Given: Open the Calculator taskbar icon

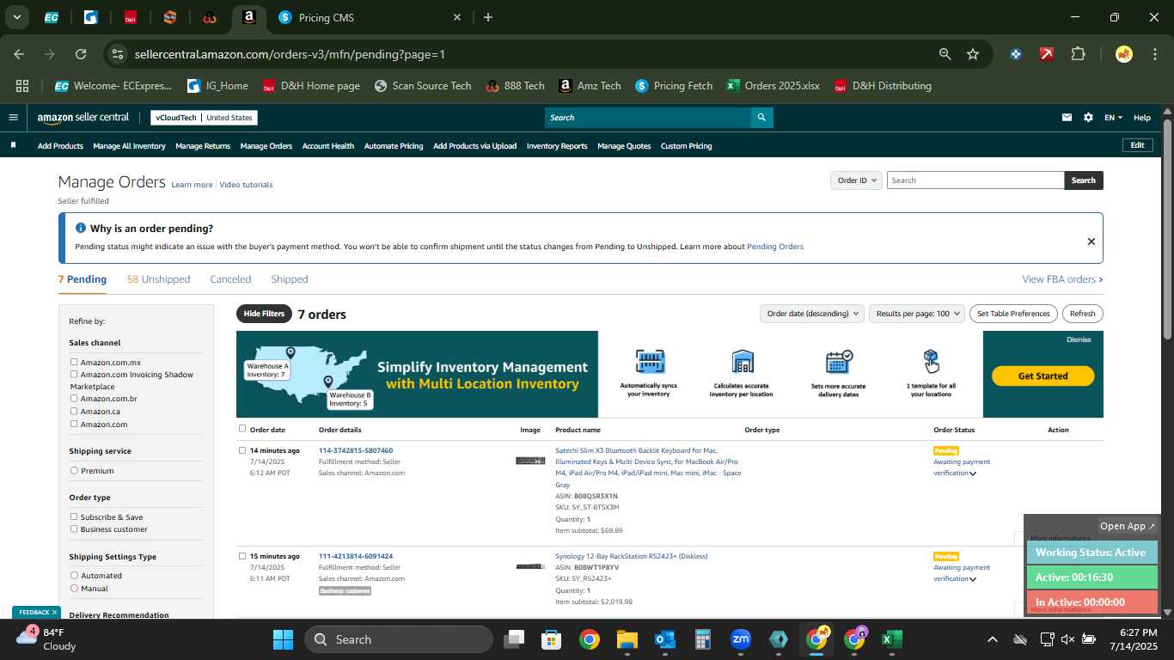Looking at the screenshot, I should [702, 639].
